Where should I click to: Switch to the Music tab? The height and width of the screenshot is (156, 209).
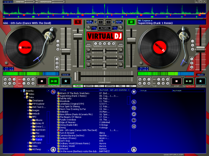click(78, 86)
